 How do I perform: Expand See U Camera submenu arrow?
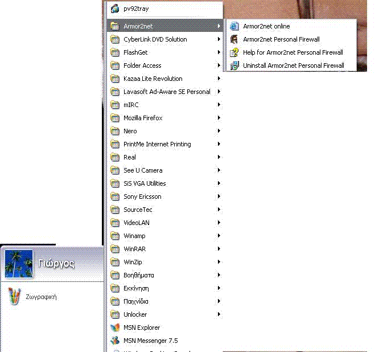tap(219, 170)
